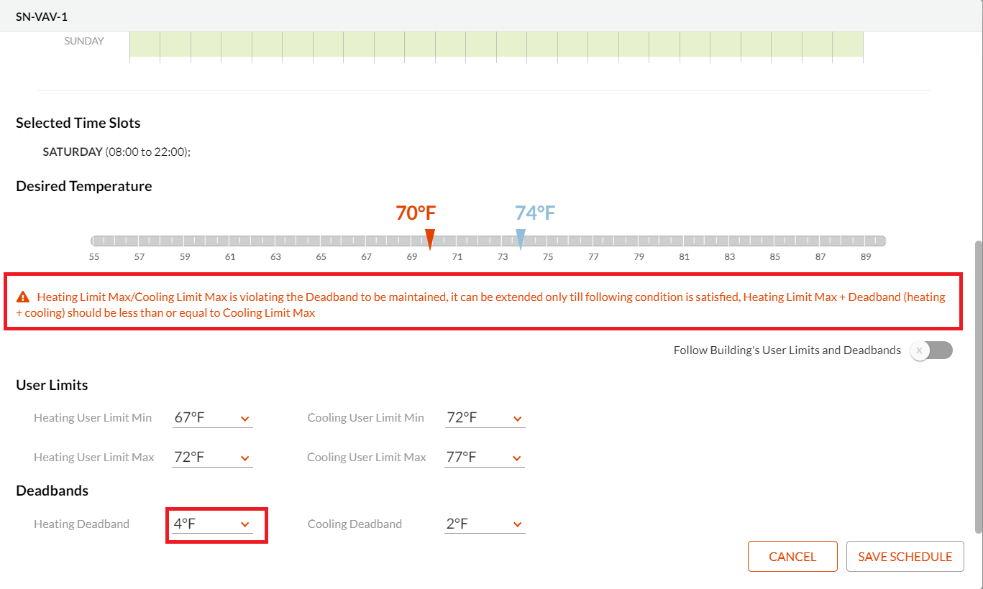Open the Heating User Limit Max dropdown

pyautogui.click(x=212, y=458)
